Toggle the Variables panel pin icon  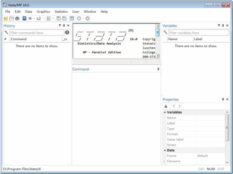click(223, 26)
